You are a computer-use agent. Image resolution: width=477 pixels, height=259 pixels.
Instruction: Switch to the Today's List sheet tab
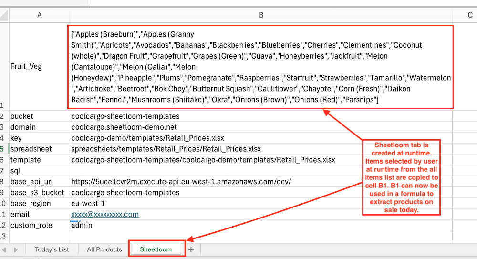point(52,249)
